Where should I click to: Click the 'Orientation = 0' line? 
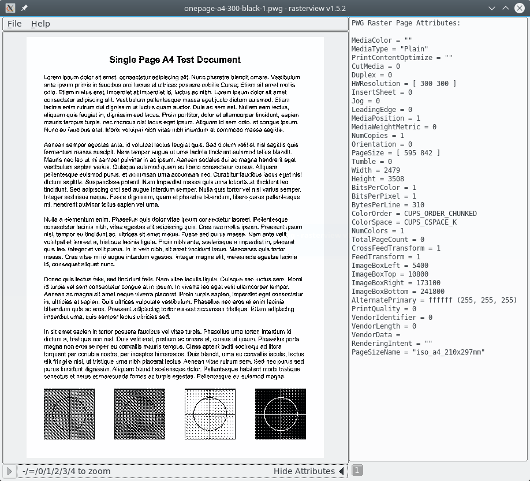coord(382,144)
